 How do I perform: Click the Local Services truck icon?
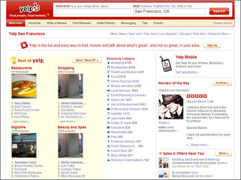pos(108,90)
